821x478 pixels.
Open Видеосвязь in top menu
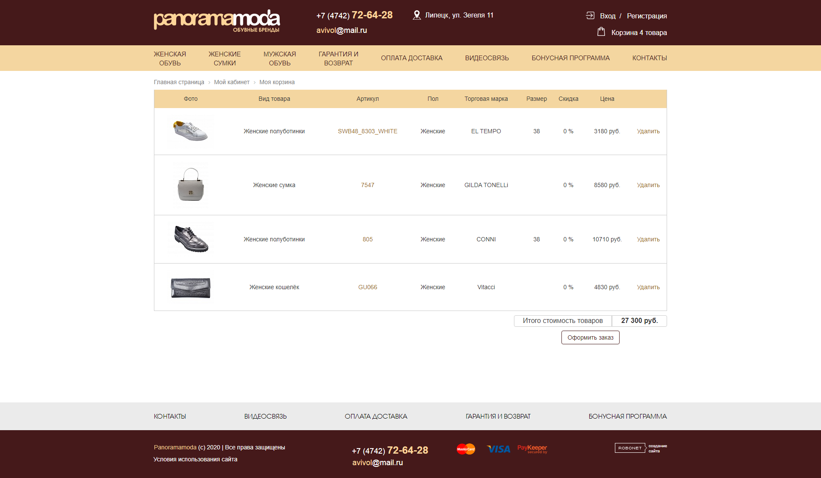(x=487, y=58)
